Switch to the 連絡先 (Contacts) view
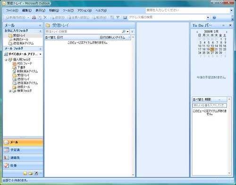The height and width of the screenshot is (185, 236). (x=23, y=158)
